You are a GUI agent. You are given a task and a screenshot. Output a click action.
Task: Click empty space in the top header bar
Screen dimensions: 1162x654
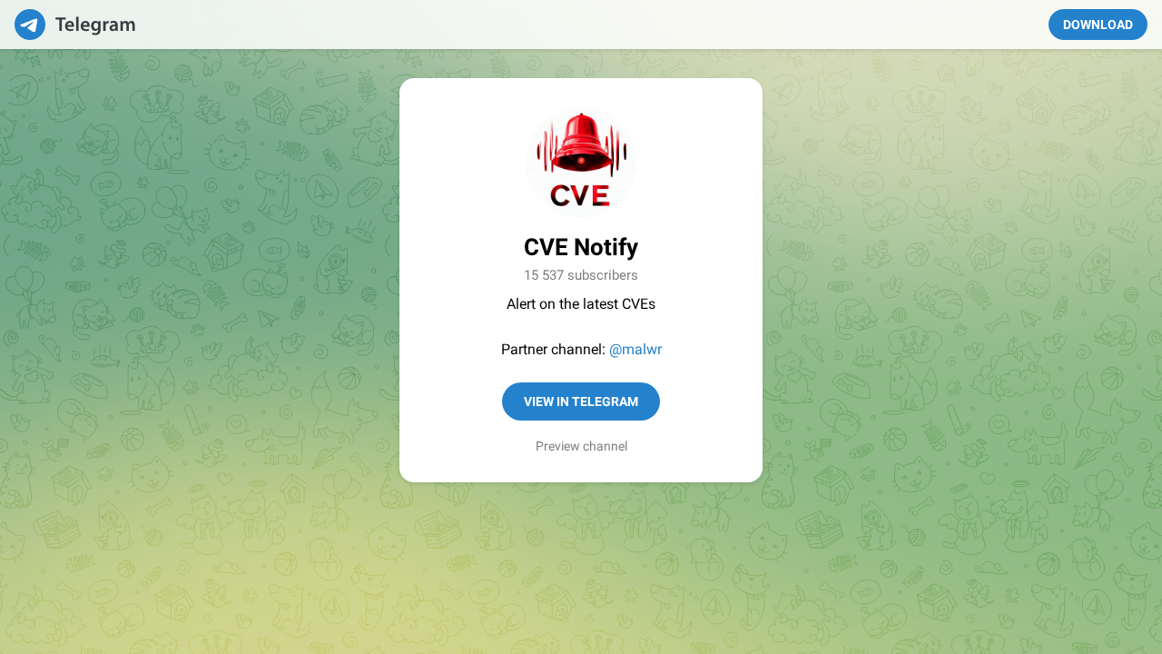click(x=590, y=25)
